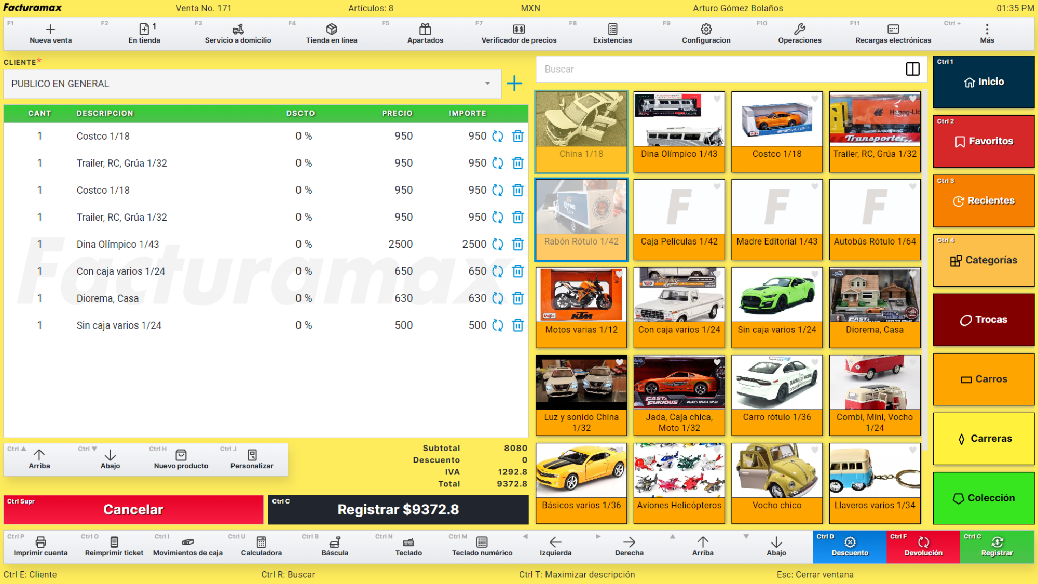Viewport: 1038px width, 584px height.
Task: Open Calculadora in bottom toolbar
Action: click(261, 546)
